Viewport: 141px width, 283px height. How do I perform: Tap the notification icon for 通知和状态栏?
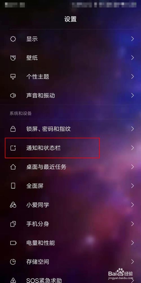(13, 148)
